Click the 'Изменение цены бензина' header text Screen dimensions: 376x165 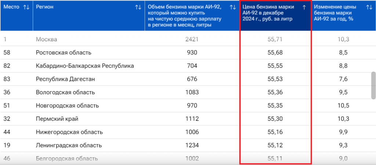coord(335,13)
